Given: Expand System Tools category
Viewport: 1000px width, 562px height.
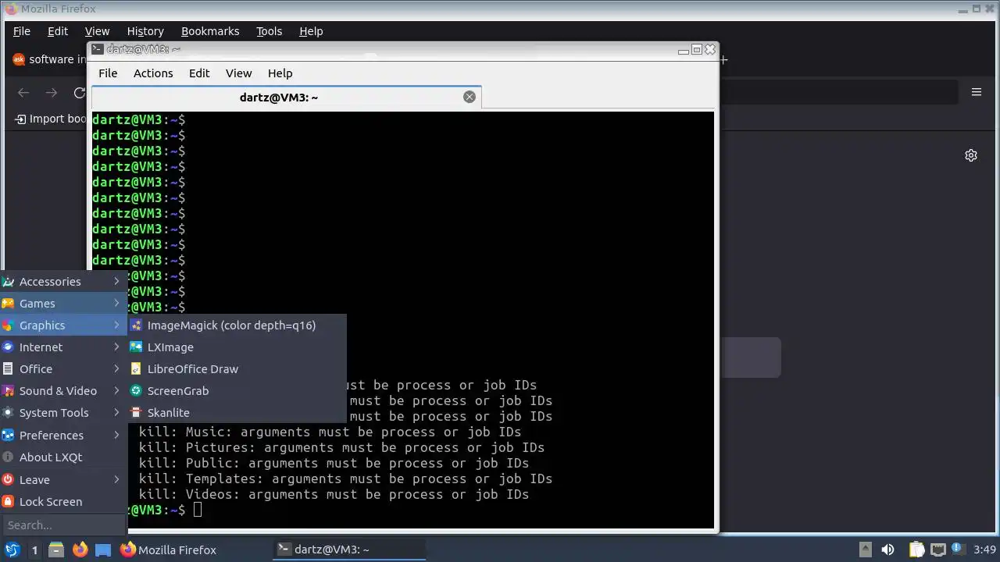Looking at the screenshot, I should (x=63, y=413).
